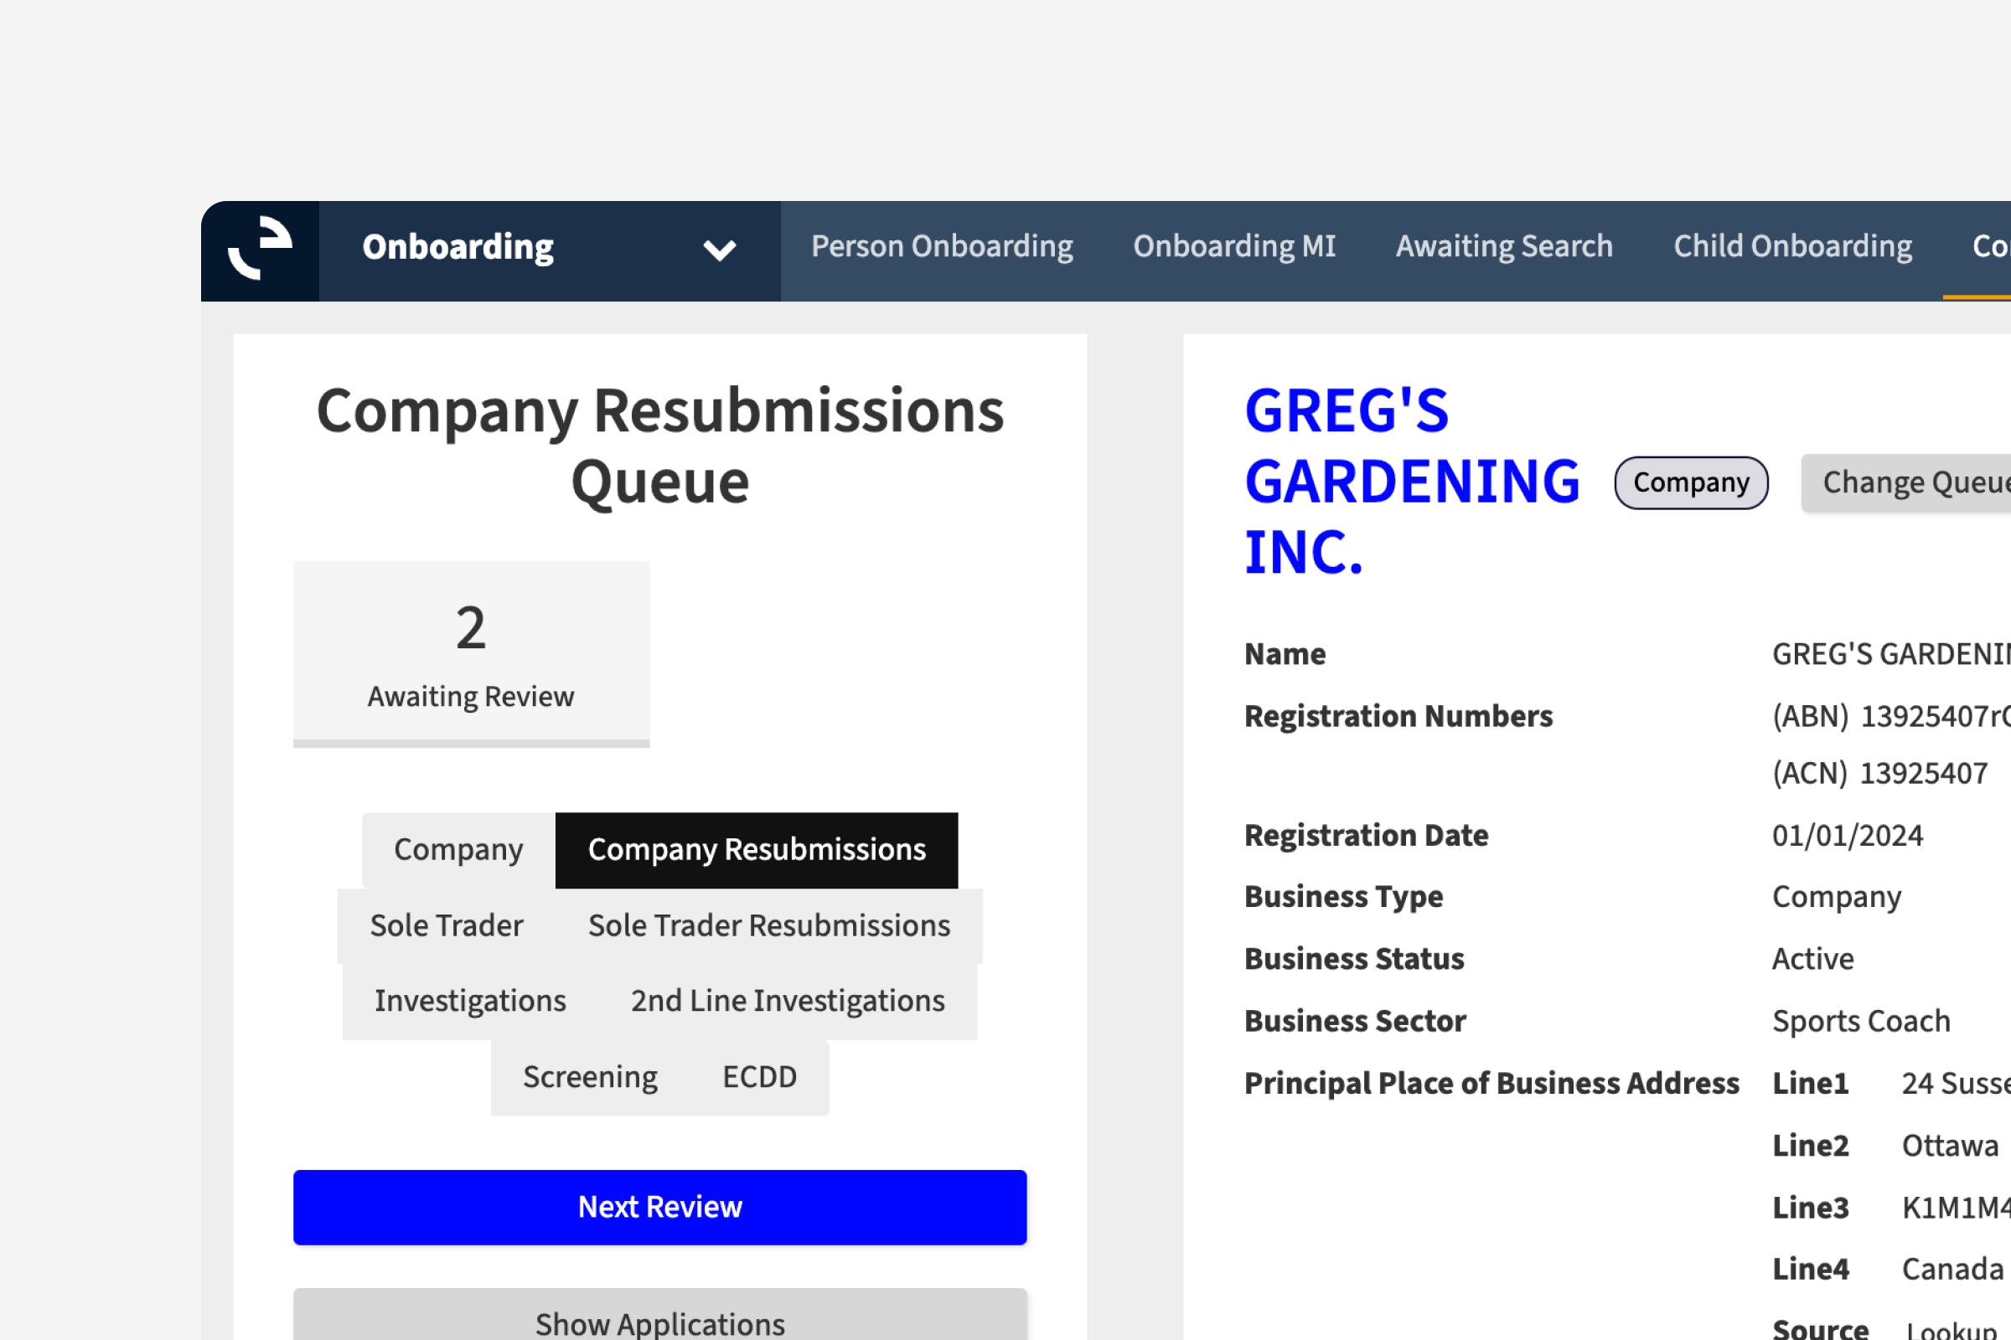Open the Person Onboarding tab
The width and height of the screenshot is (2011, 1340).
(941, 247)
